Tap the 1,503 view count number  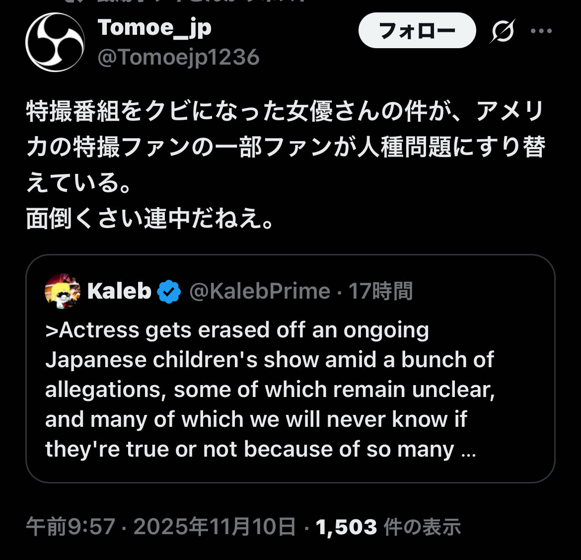(x=346, y=527)
